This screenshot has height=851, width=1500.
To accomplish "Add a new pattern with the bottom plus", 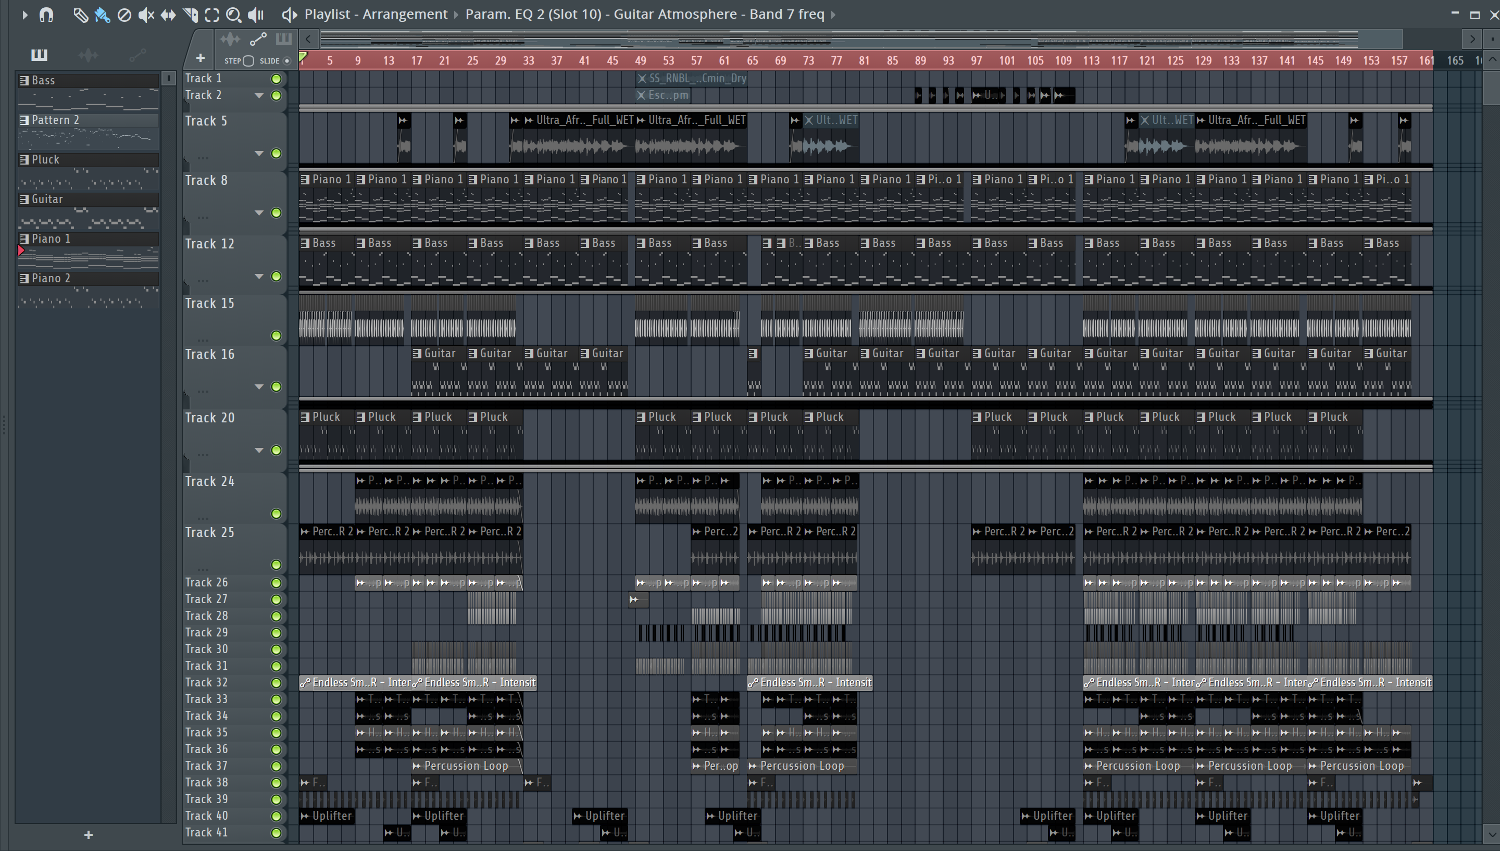I will pyautogui.click(x=88, y=835).
